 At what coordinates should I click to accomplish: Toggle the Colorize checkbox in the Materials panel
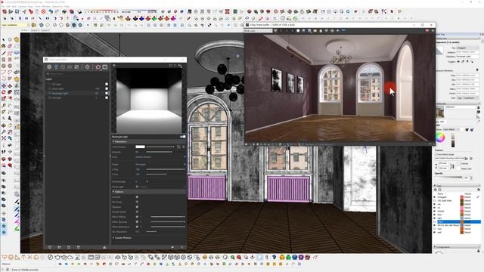point(459,163)
